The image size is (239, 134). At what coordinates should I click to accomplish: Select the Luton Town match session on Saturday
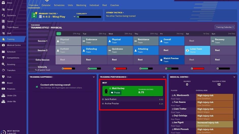197,50
